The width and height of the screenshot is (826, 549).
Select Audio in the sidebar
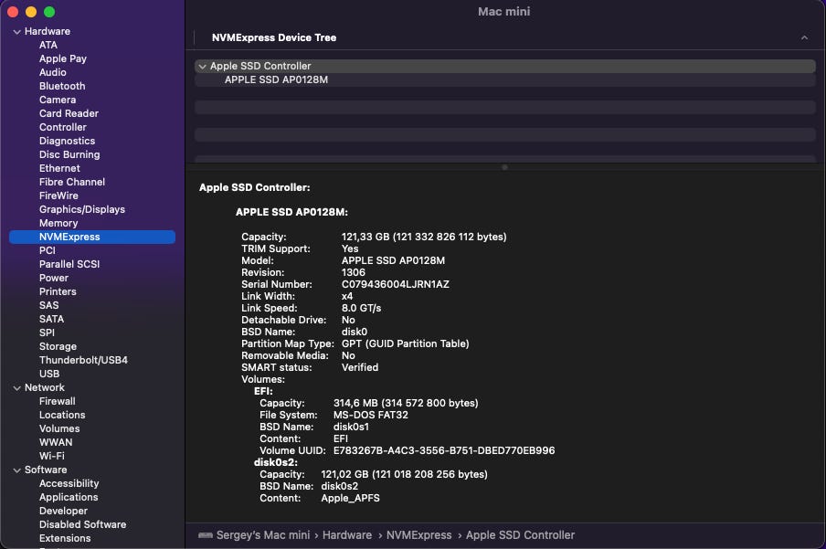[x=53, y=73]
